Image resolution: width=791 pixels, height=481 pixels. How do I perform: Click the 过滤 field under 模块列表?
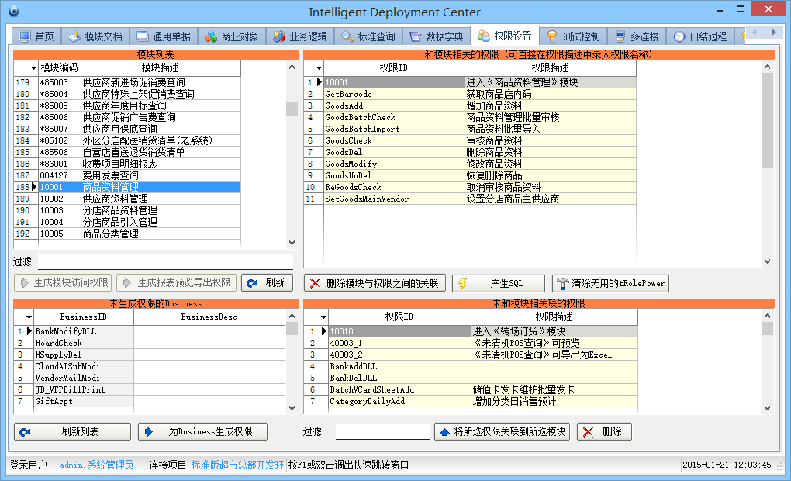pos(165,261)
